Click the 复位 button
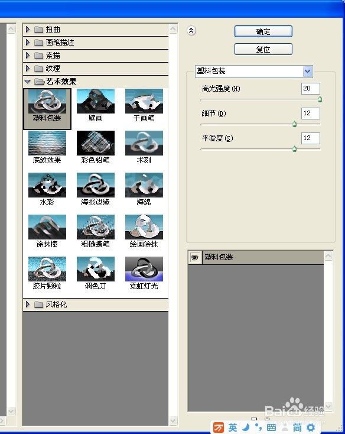The height and width of the screenshot is (434, 345). click(x=263, y=49)
